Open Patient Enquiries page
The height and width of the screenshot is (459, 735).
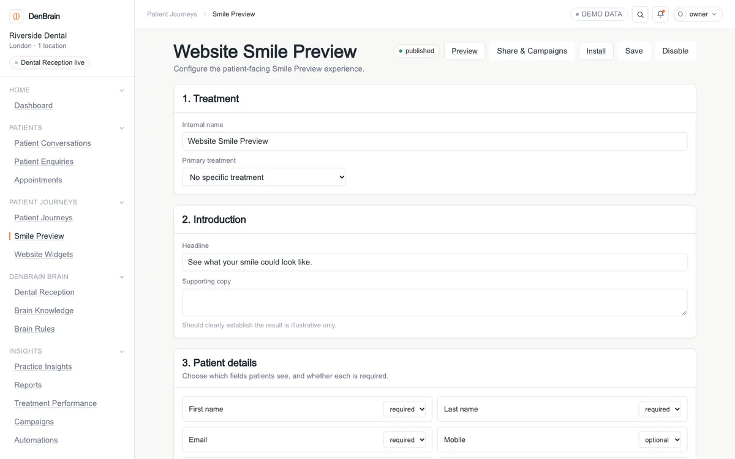tap(43, 162)
